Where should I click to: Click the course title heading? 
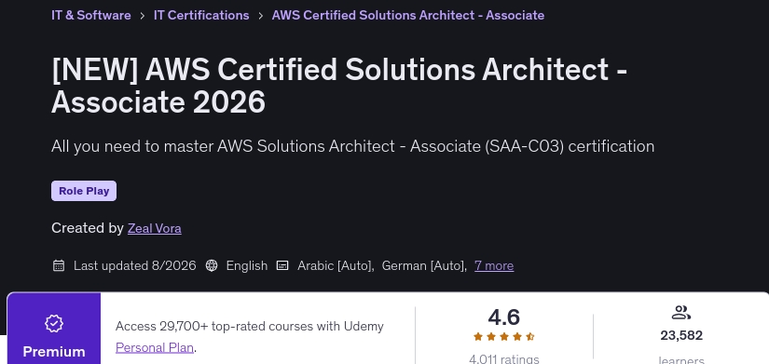339,86
